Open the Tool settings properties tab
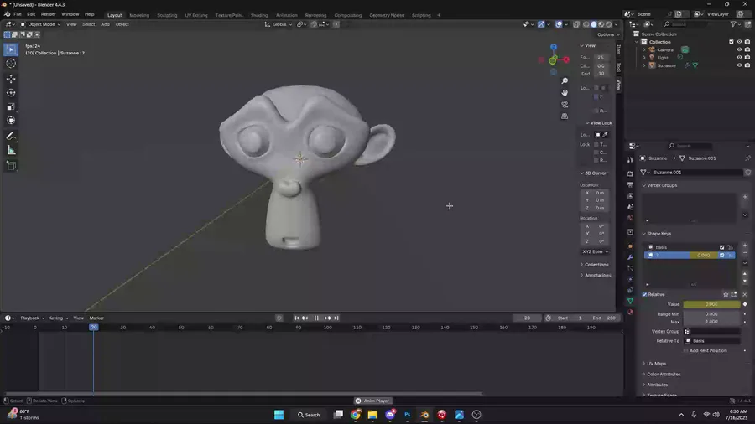 click(630, 160)
